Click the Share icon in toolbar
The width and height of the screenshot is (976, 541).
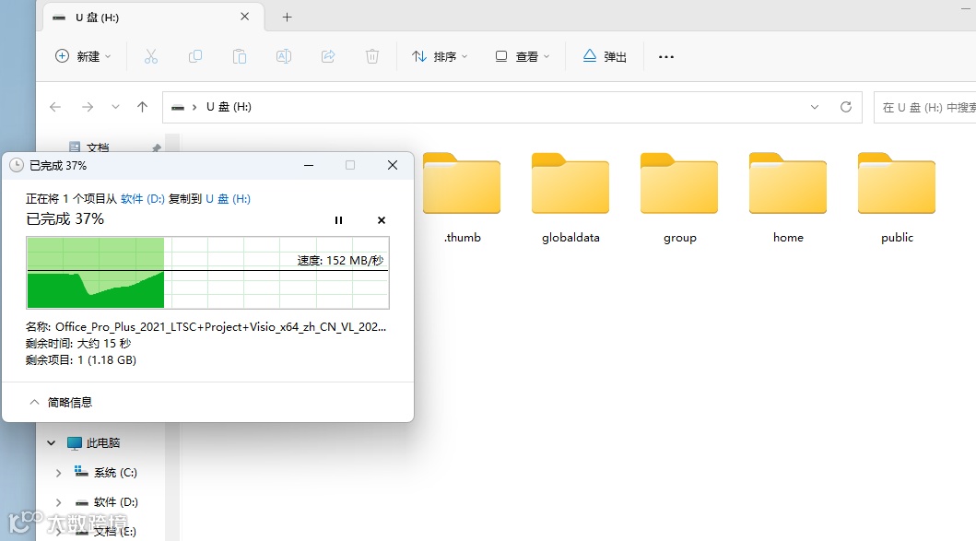pyautogui.click(x=328, y=56)
